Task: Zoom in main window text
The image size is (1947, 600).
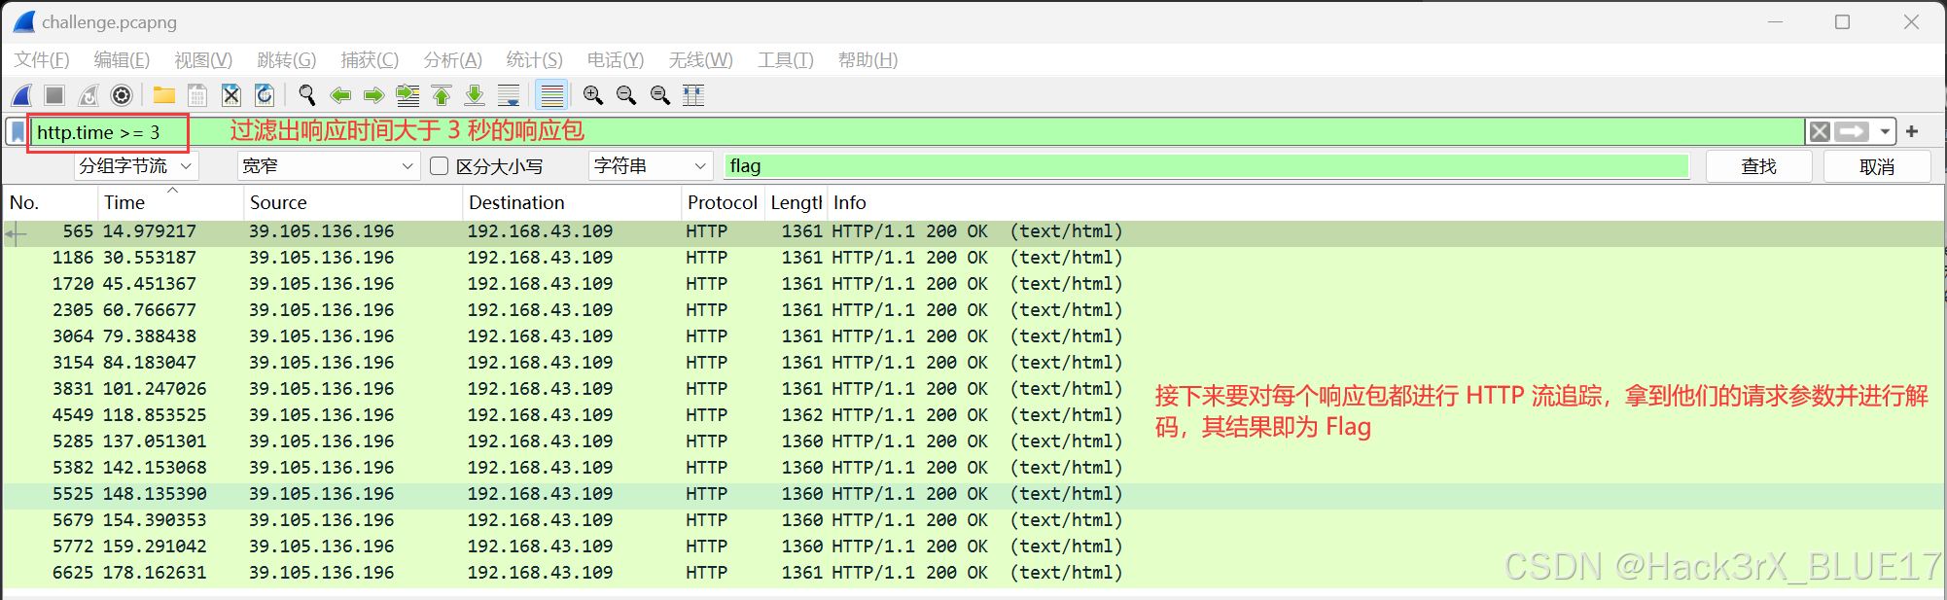Action: pos(593,95)
